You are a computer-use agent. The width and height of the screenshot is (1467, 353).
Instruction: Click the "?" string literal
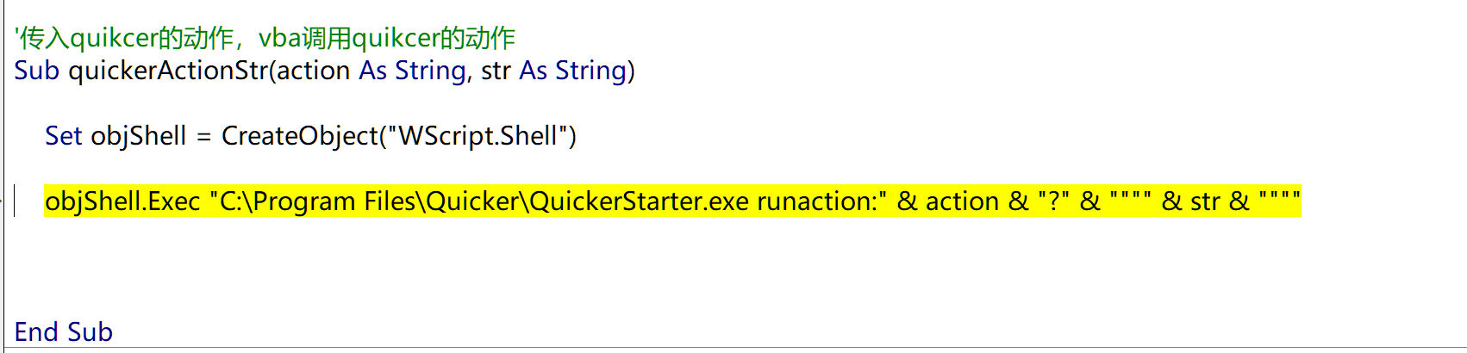coord(1053,201)
